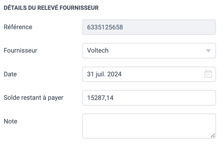224x145 pixels.
Task: Click the 31 juil. 2024 date value
Action: pyautogui.click(x=104, y=74)
